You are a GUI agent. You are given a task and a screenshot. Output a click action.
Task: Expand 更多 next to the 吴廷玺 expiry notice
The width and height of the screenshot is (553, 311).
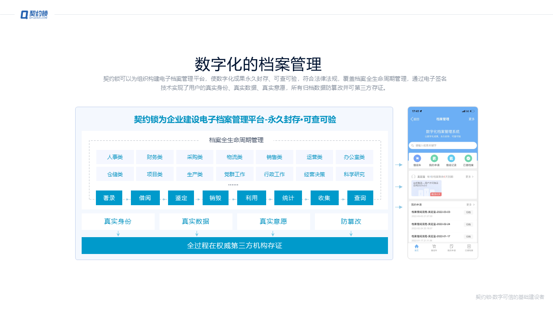(470, 177)
